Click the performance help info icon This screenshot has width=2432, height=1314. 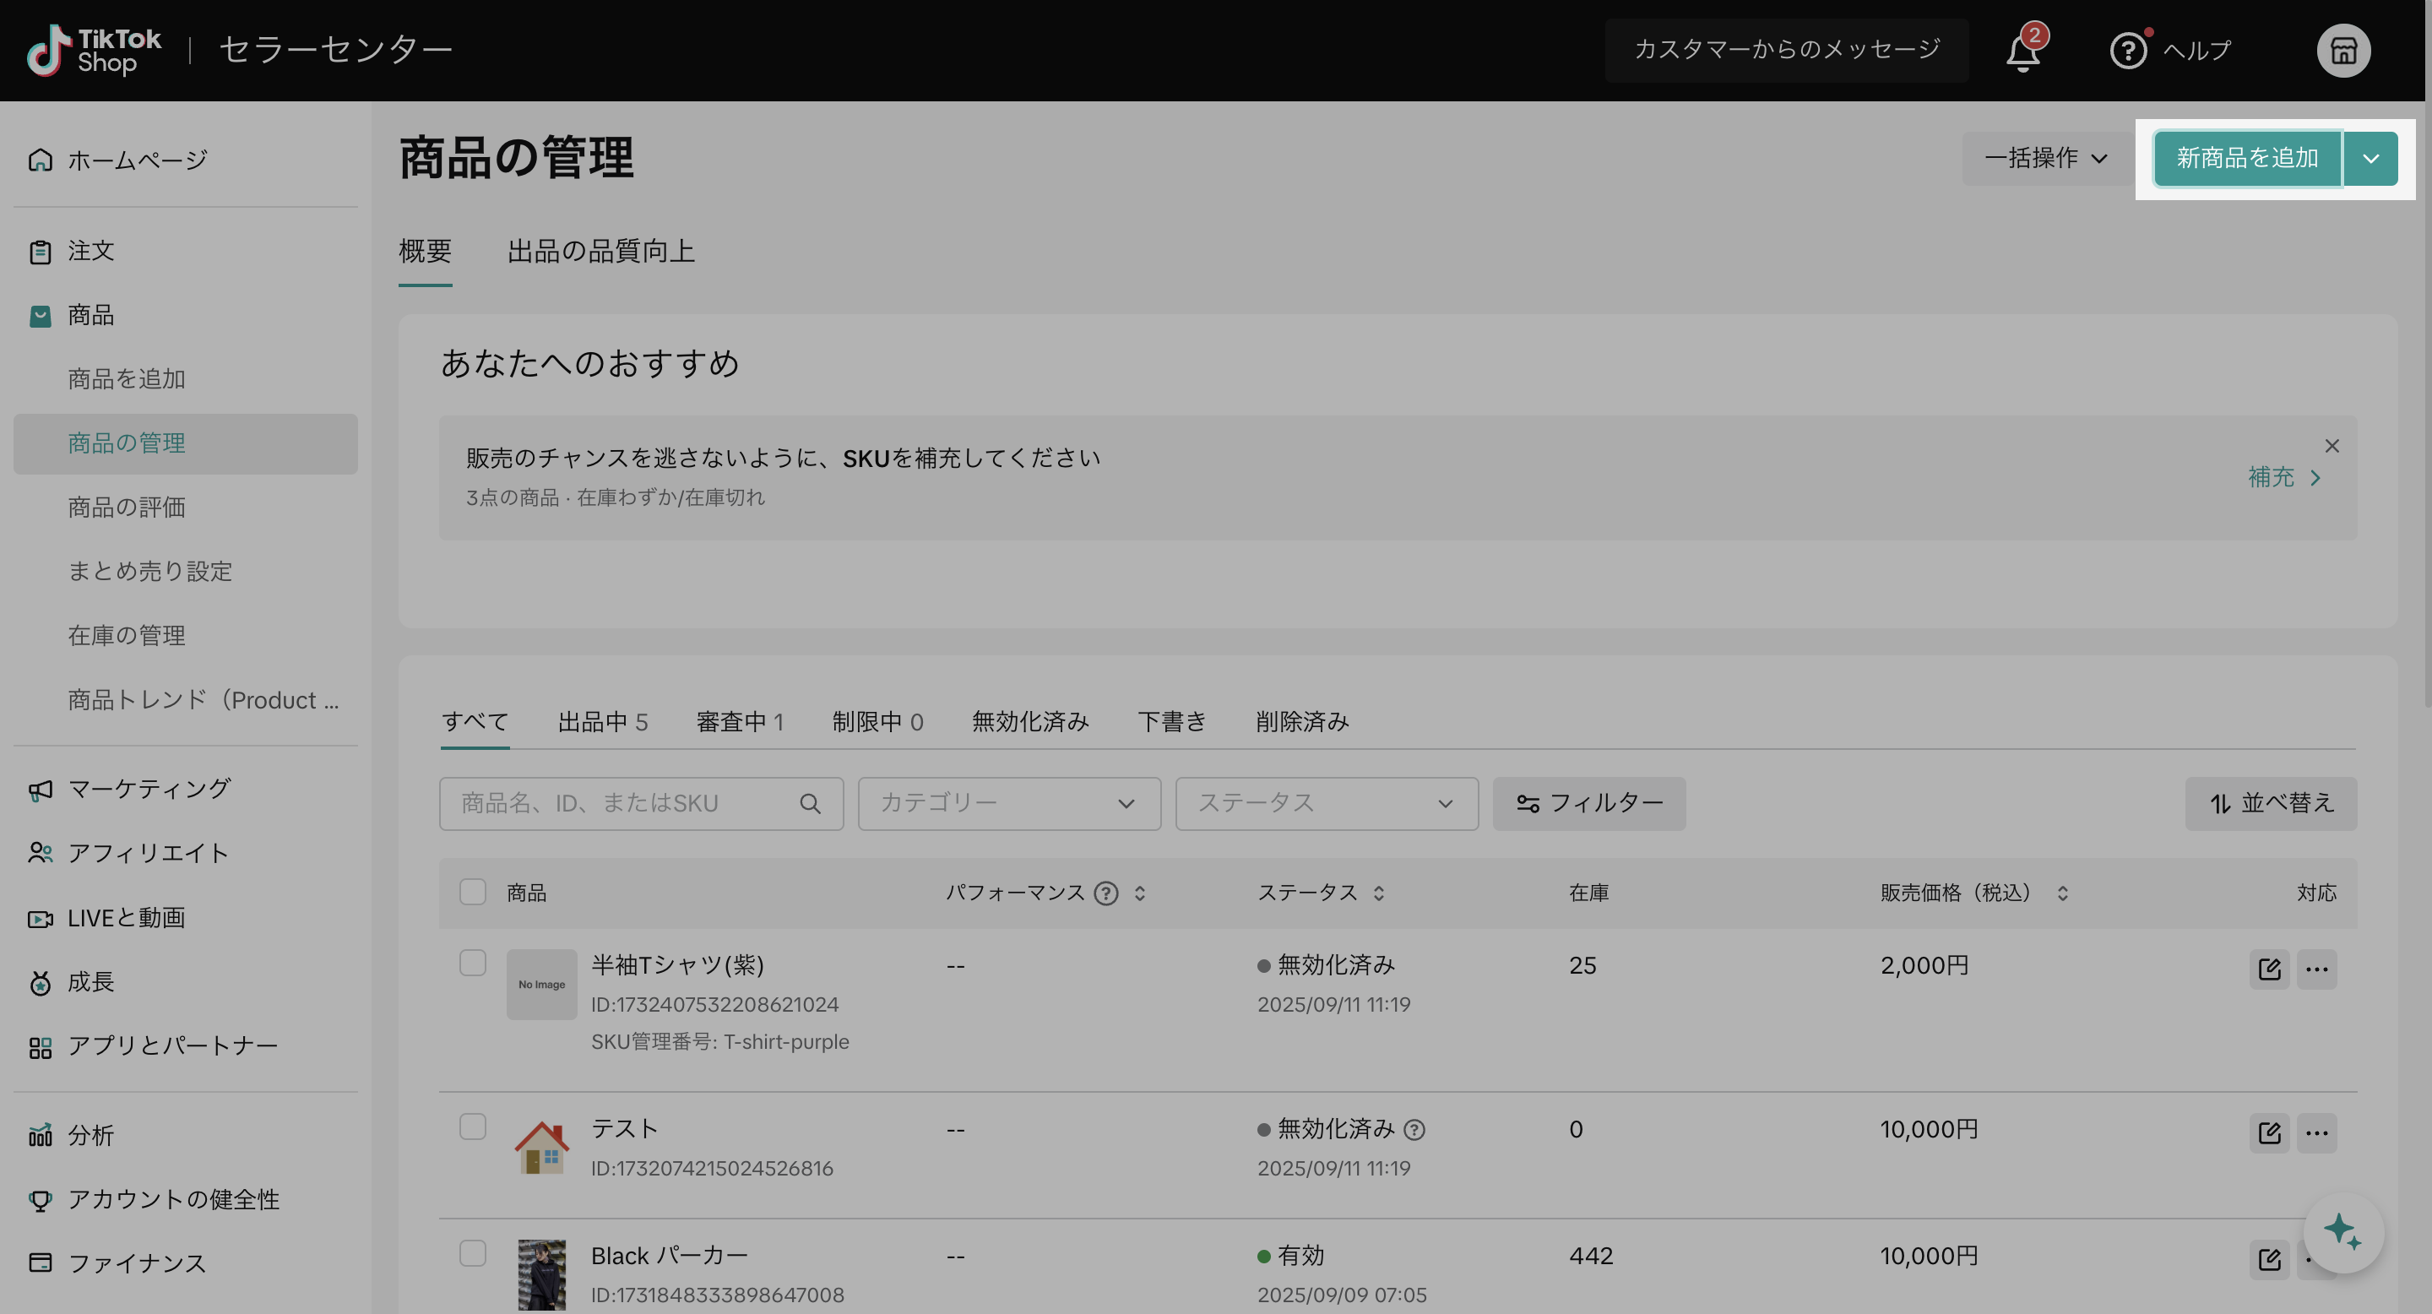coord(1105,893)
